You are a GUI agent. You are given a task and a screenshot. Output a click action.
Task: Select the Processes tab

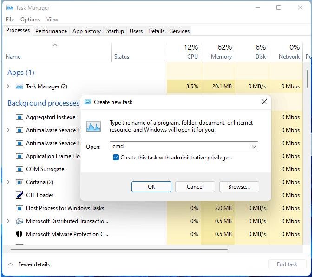coord(18,30)
